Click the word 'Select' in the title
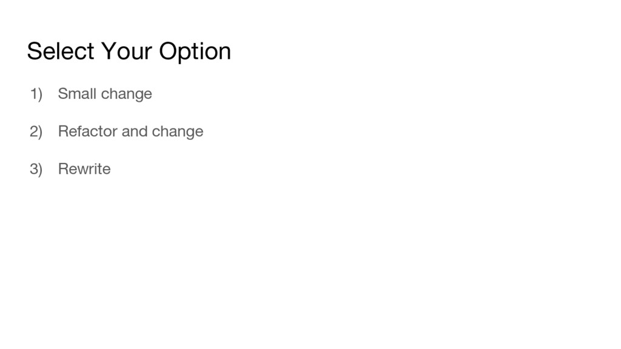The image size is (621, 349). click(60, 52)
